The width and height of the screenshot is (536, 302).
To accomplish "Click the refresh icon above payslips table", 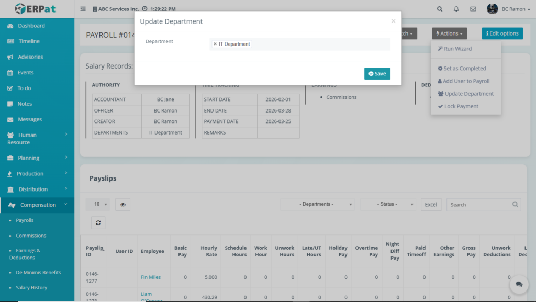I will pos(98,222).
